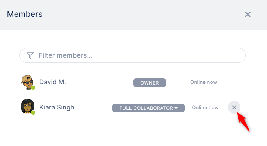Click Kiara Singh's Online now status
The width and height of the screenshot is (267, 146).
(205, 108)
